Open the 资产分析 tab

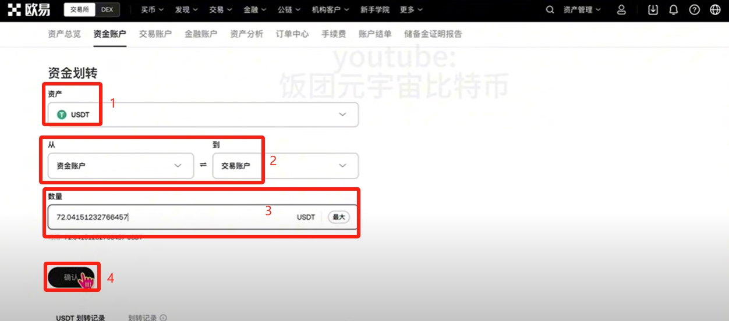pos(246,34)
